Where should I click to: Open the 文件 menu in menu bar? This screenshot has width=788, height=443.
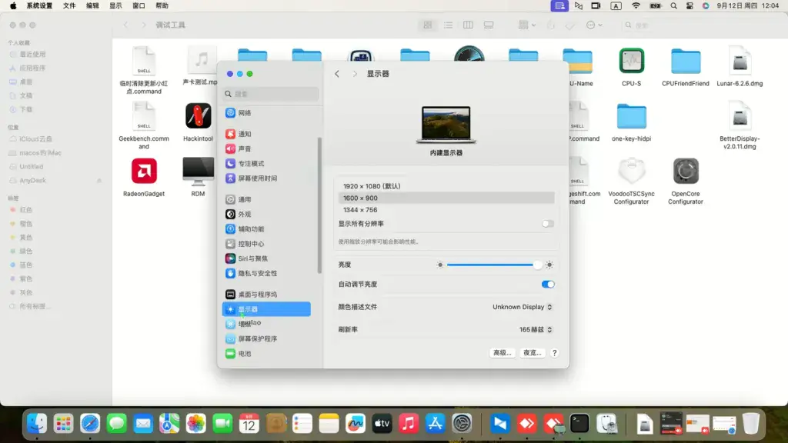[x=69, y=5]
